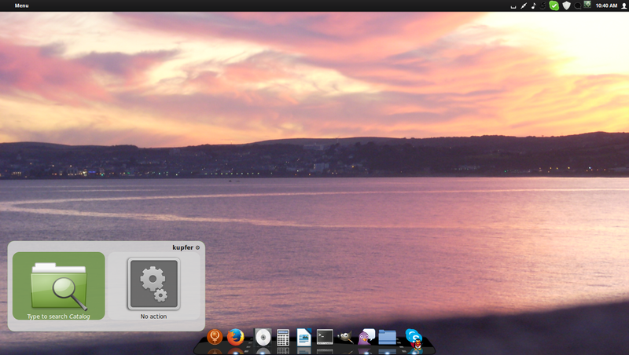Viewport: 629px width, 355px height.
Task: Click the Kupfer preferences circle icon
Action: click(x=197, y=247)
